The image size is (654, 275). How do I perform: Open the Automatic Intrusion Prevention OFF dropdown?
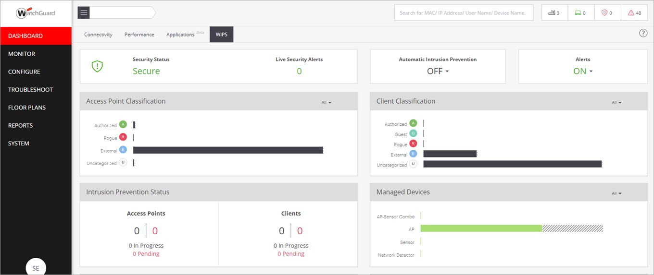pyautogui.click(x=438, y=71)
